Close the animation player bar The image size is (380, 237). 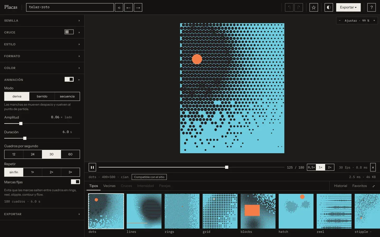[373, 167]
